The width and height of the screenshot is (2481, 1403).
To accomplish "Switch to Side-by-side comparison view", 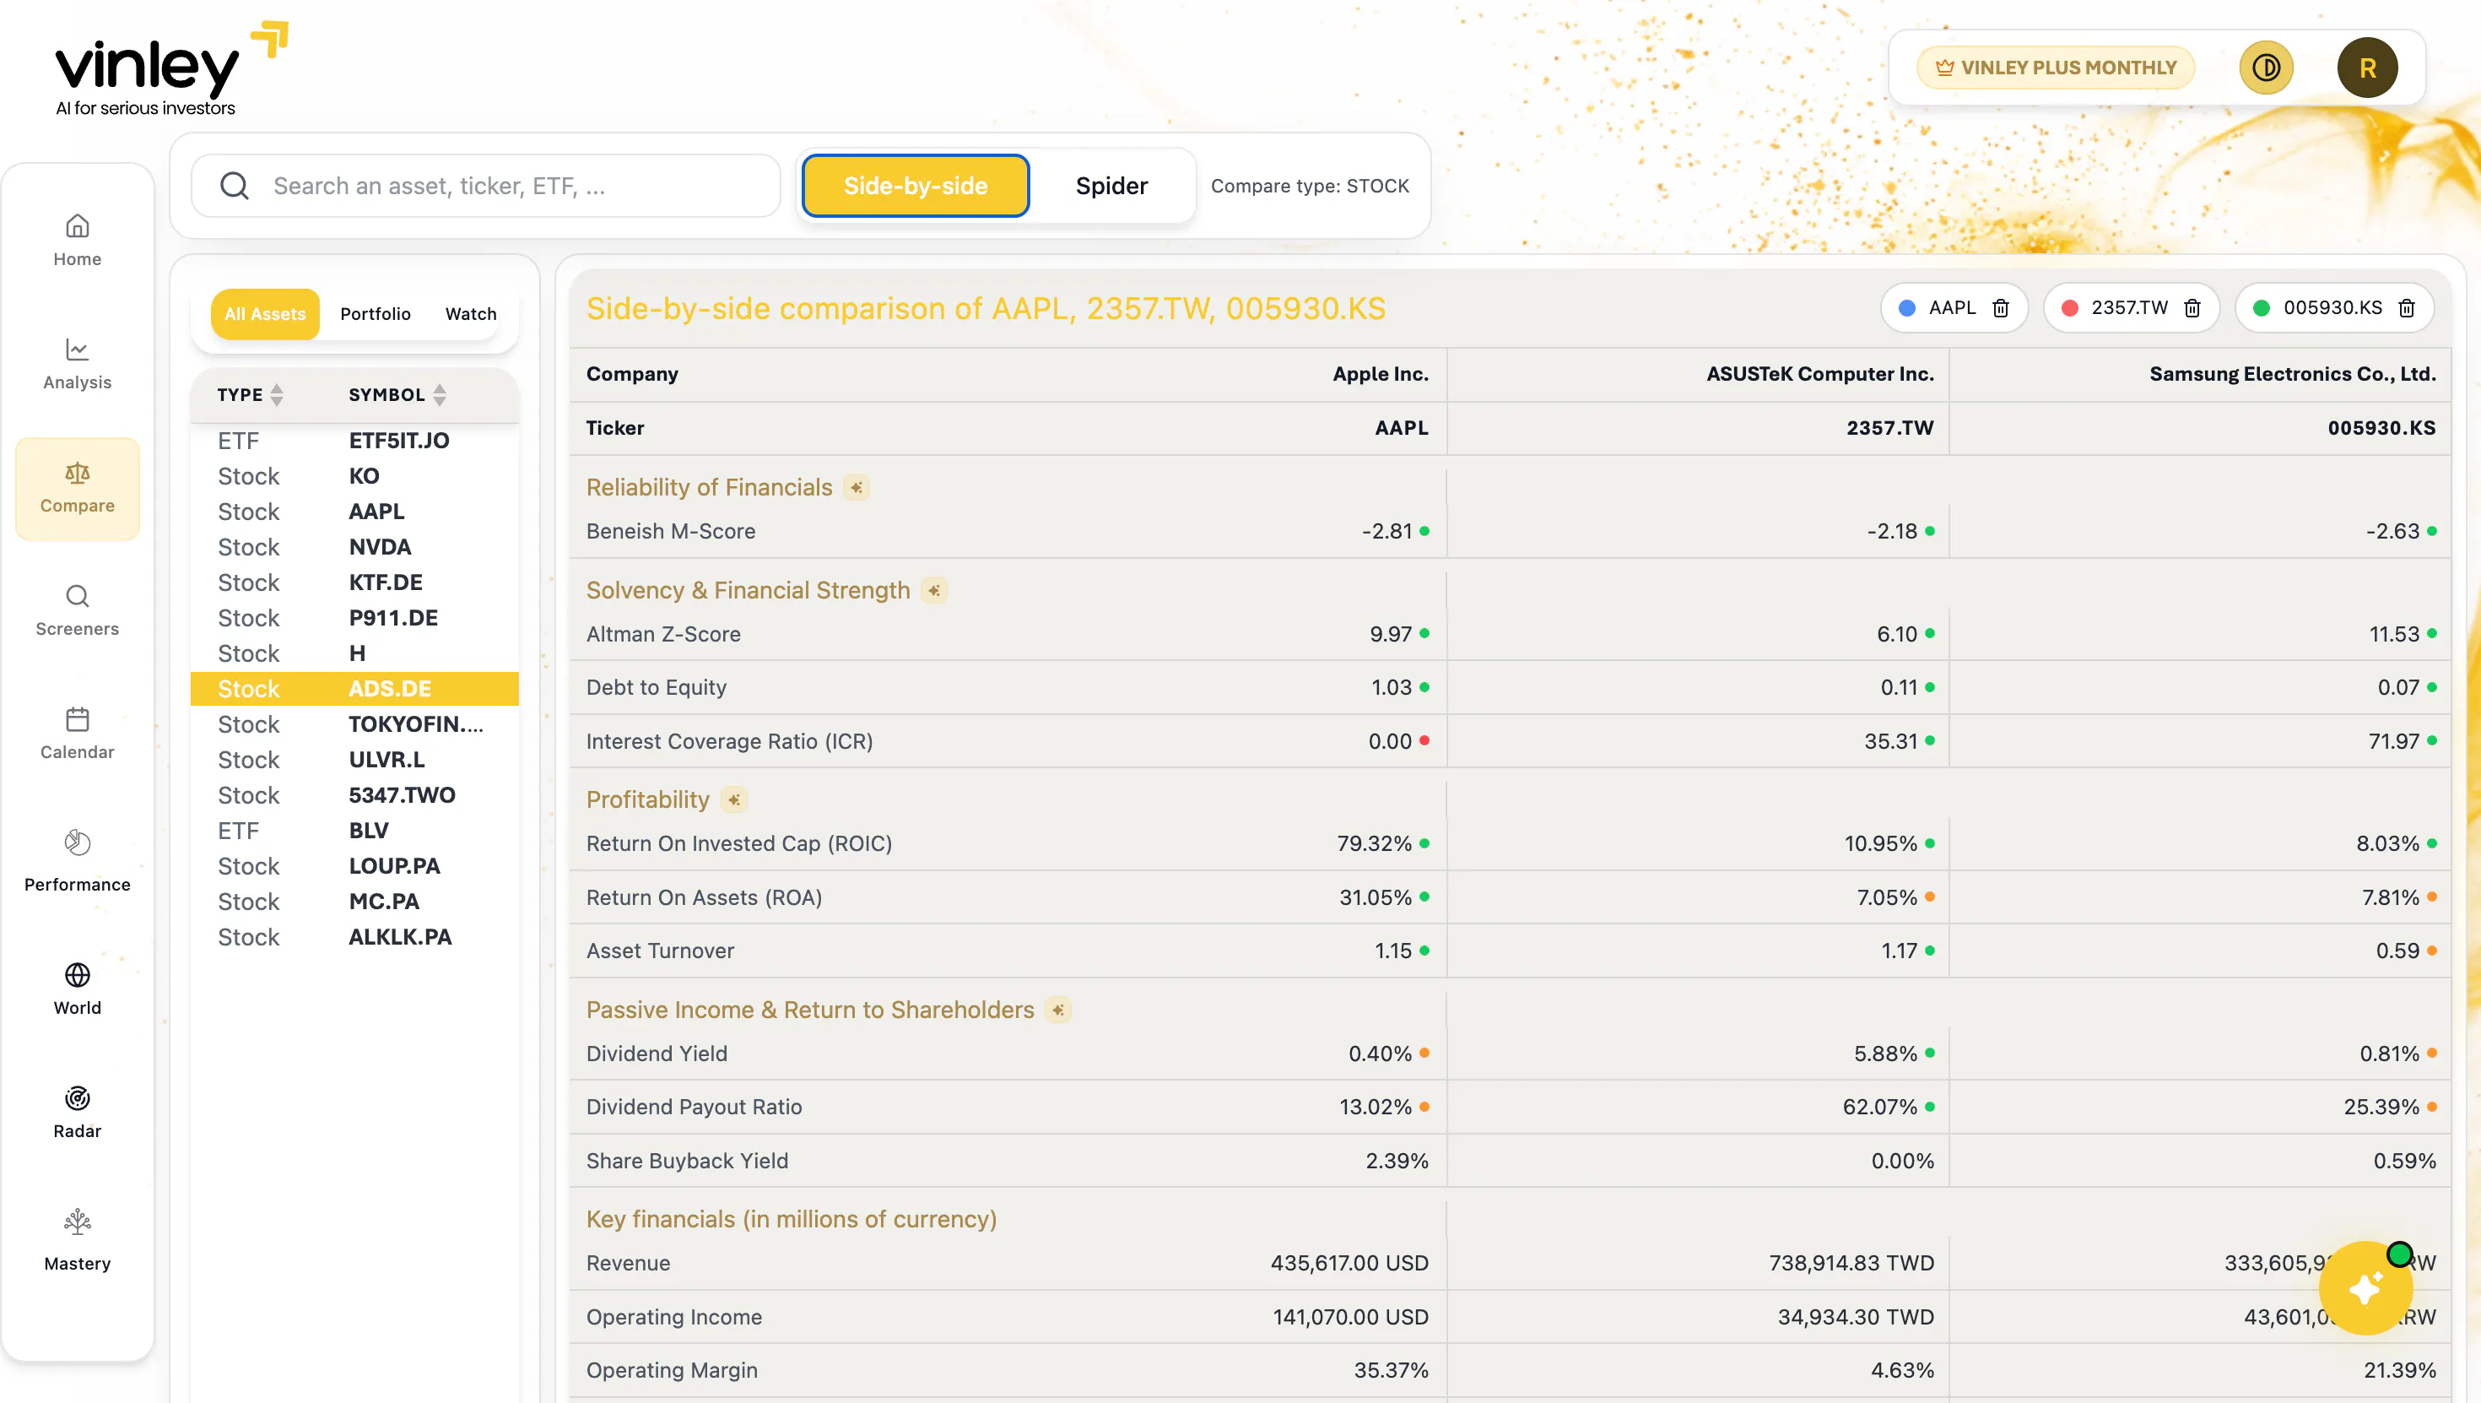I will pos(915,186).
